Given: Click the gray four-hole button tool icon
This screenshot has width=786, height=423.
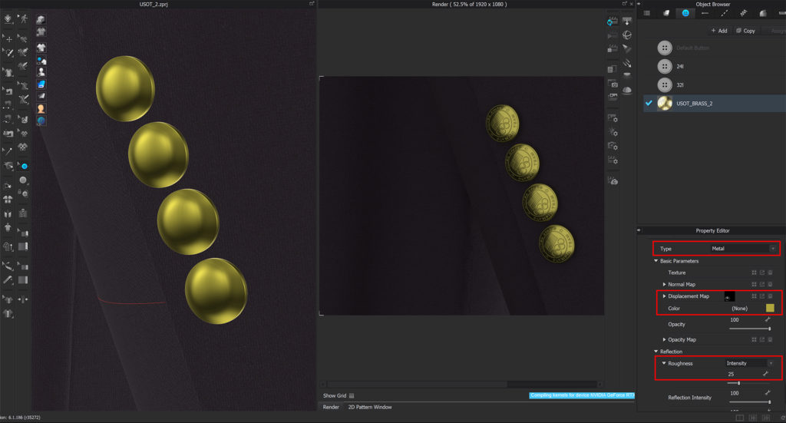Looking at the screenshot, I should (x=23, y=180).
